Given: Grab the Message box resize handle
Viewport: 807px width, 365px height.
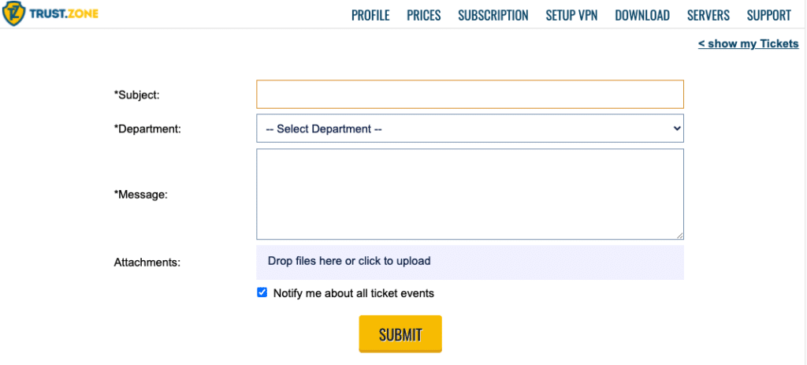Looking at the screenshot, I should click(x=679, y=235).
